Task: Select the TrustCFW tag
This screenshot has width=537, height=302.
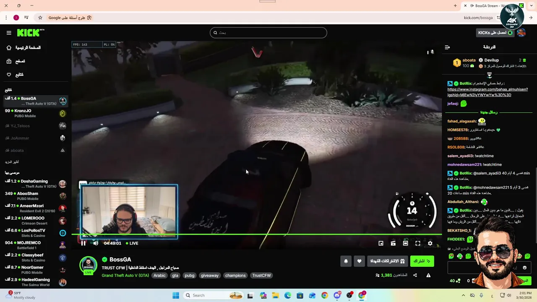Action: [x=261, y=276]
